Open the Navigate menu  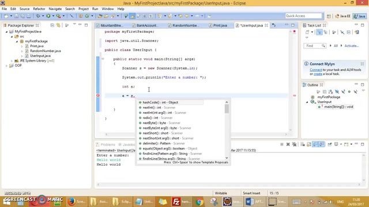tap(55, 9)
